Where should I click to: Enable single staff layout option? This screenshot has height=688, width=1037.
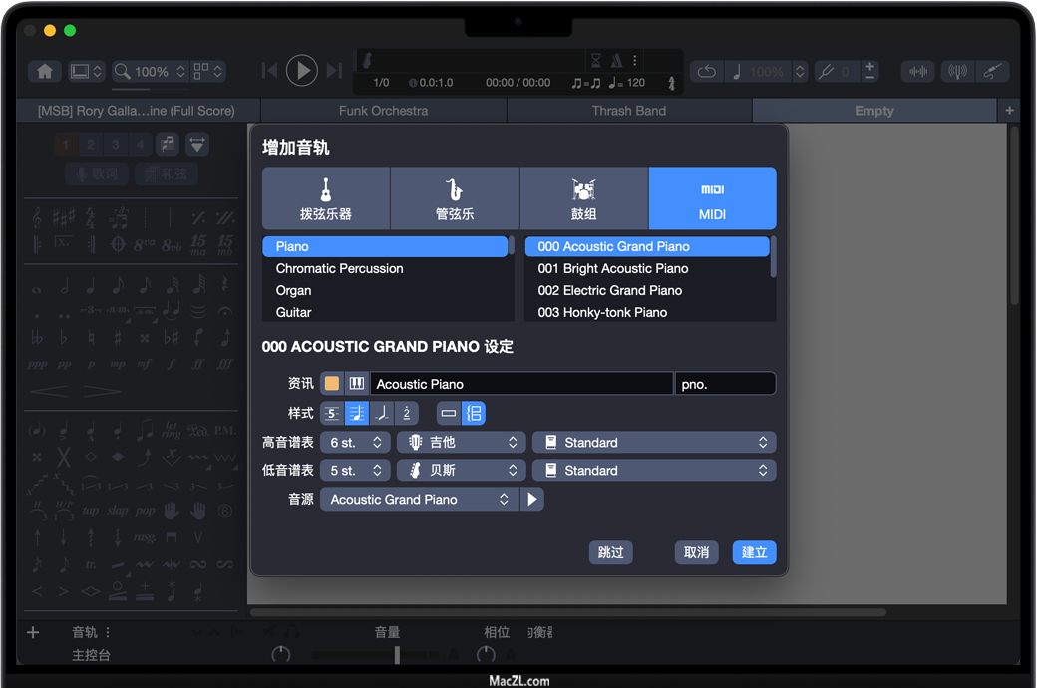(449, 413)
